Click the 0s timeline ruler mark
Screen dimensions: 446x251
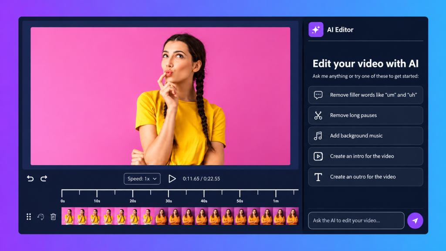tap(63, 201)
